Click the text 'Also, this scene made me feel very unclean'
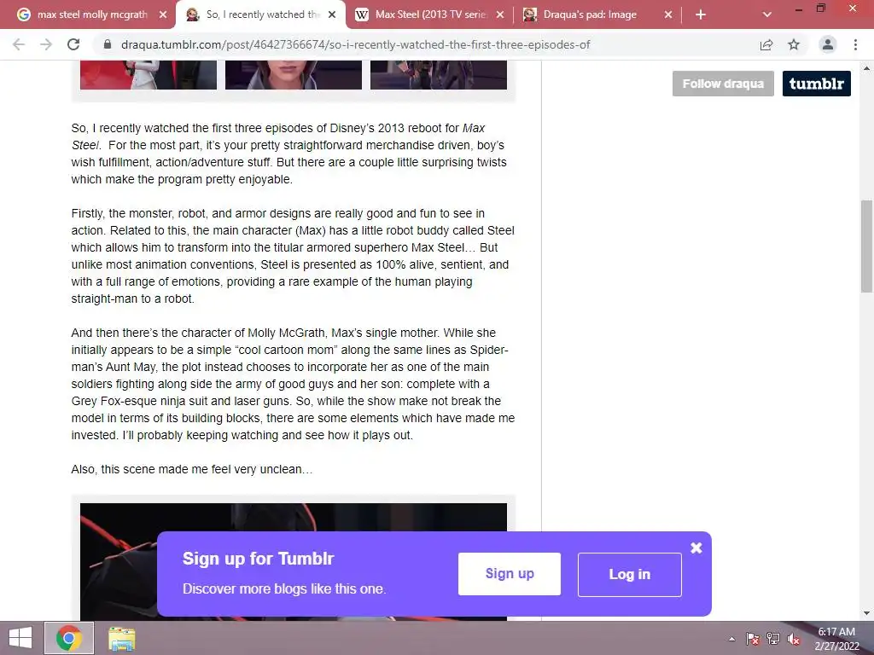 tap(192, 469)
